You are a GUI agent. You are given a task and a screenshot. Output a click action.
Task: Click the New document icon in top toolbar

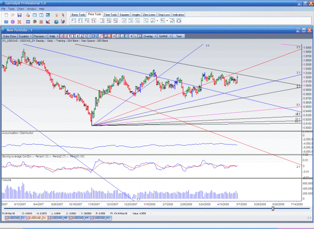point(7,15)
